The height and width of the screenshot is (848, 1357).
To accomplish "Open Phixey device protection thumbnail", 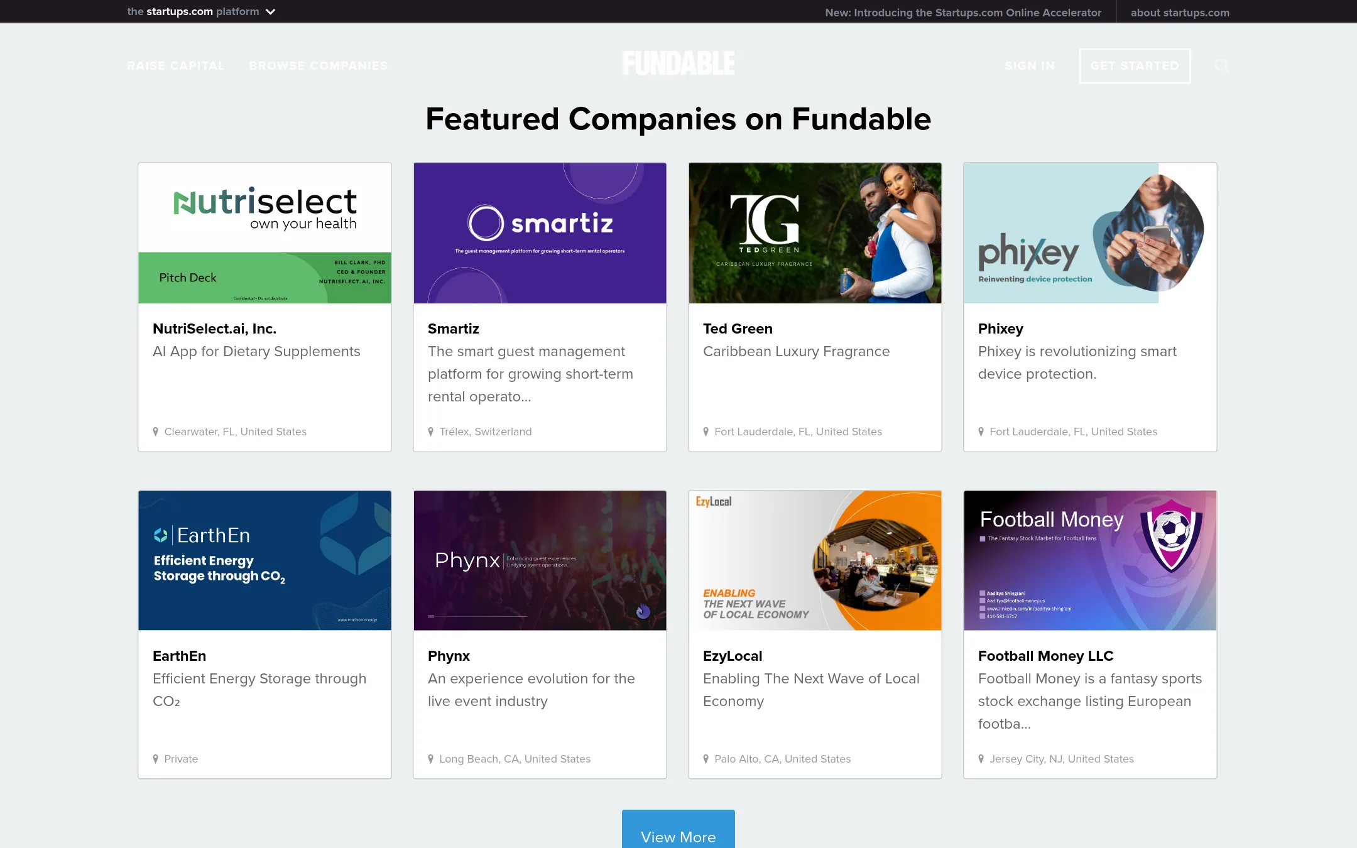I will click(x=1090, y=233).
